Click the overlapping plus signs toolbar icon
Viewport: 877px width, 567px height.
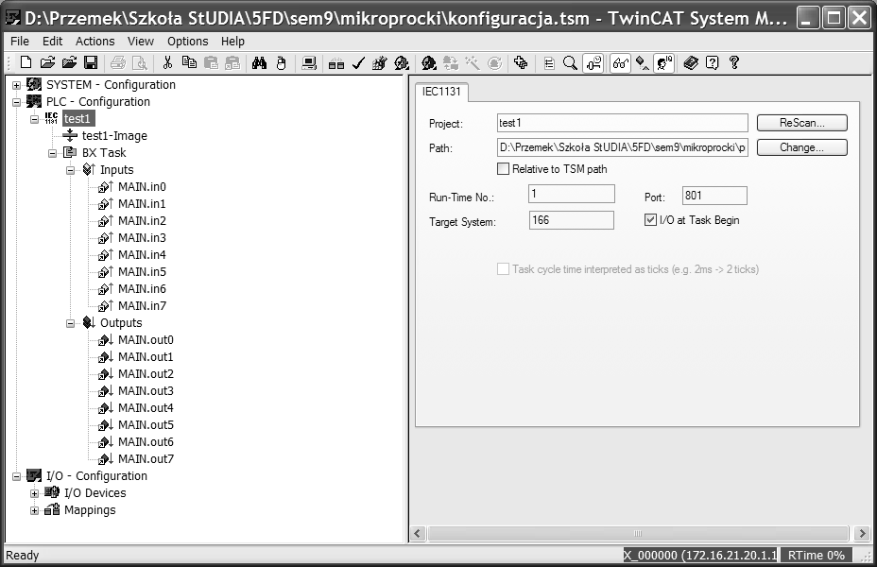click(x=521, y=62)
